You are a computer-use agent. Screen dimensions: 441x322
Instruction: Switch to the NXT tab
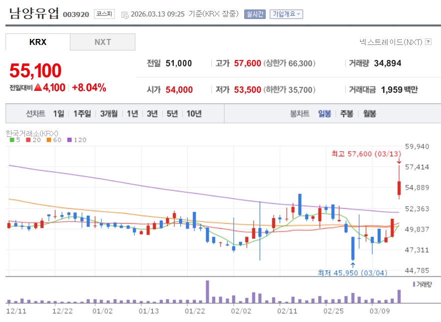[103, 42]
